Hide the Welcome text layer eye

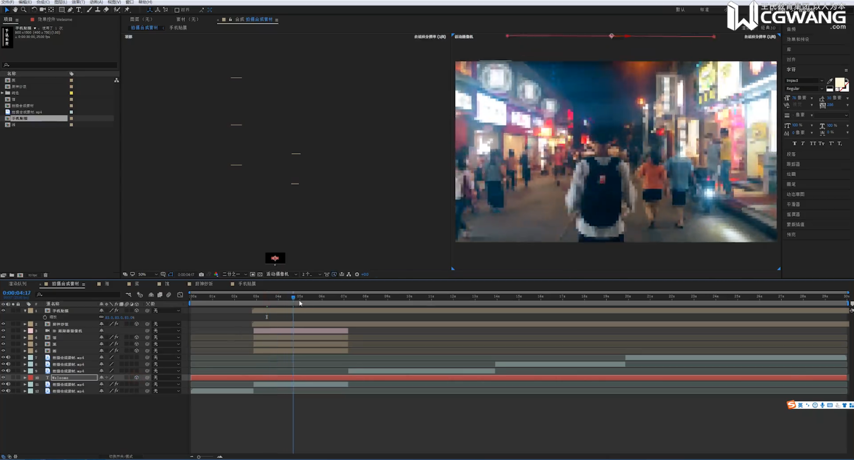3,378
